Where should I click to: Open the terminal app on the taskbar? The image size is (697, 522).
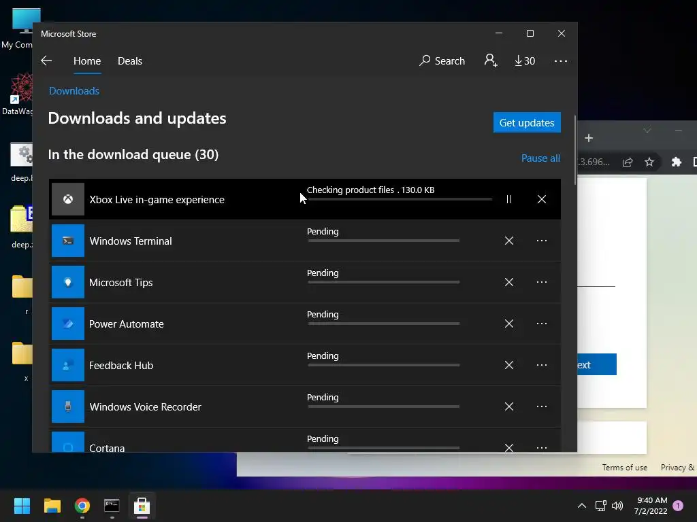(x=112, y=506)
